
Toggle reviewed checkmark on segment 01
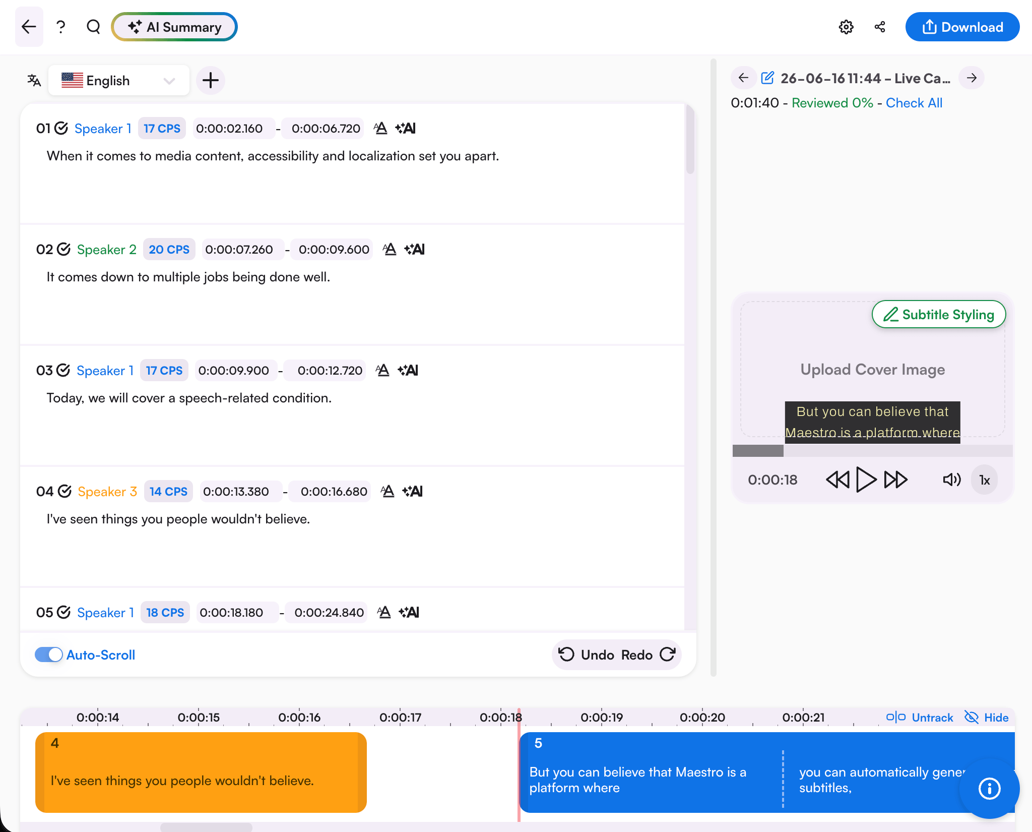pos(61,128)
